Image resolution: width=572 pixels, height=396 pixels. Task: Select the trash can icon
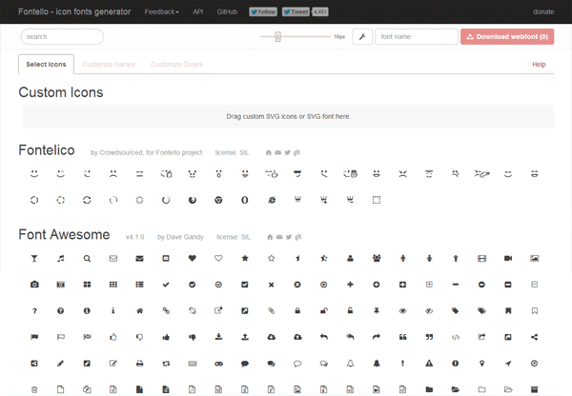click(x=34, y=389)
